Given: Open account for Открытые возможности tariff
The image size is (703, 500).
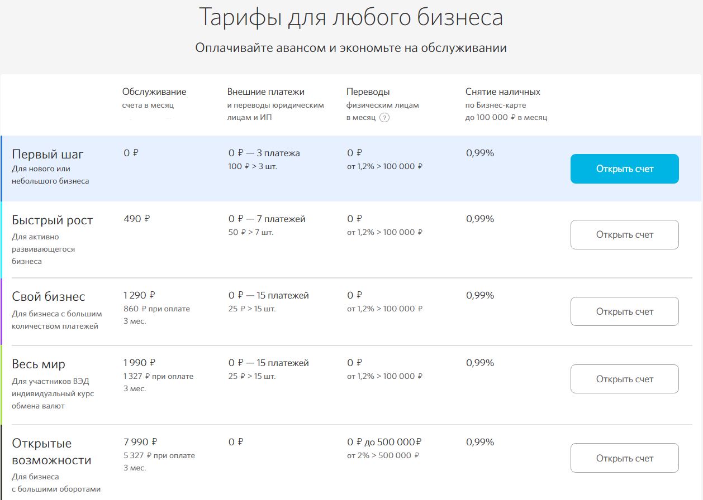Looking at the screenshot, I should coord(624,458).
